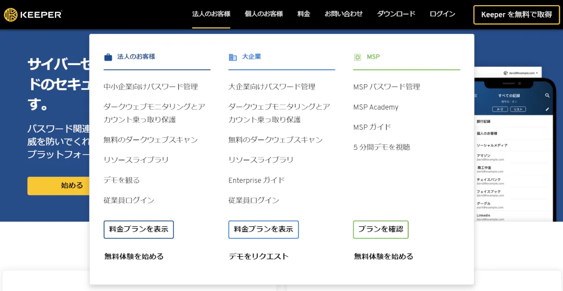Click the yellow 始める button
This screenshot has width=563, height=291.
(x=58, y=186)
